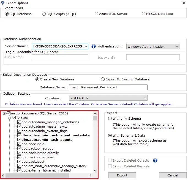Click the Cancel button
Viewport: 188px width, 180px height.
173,175
